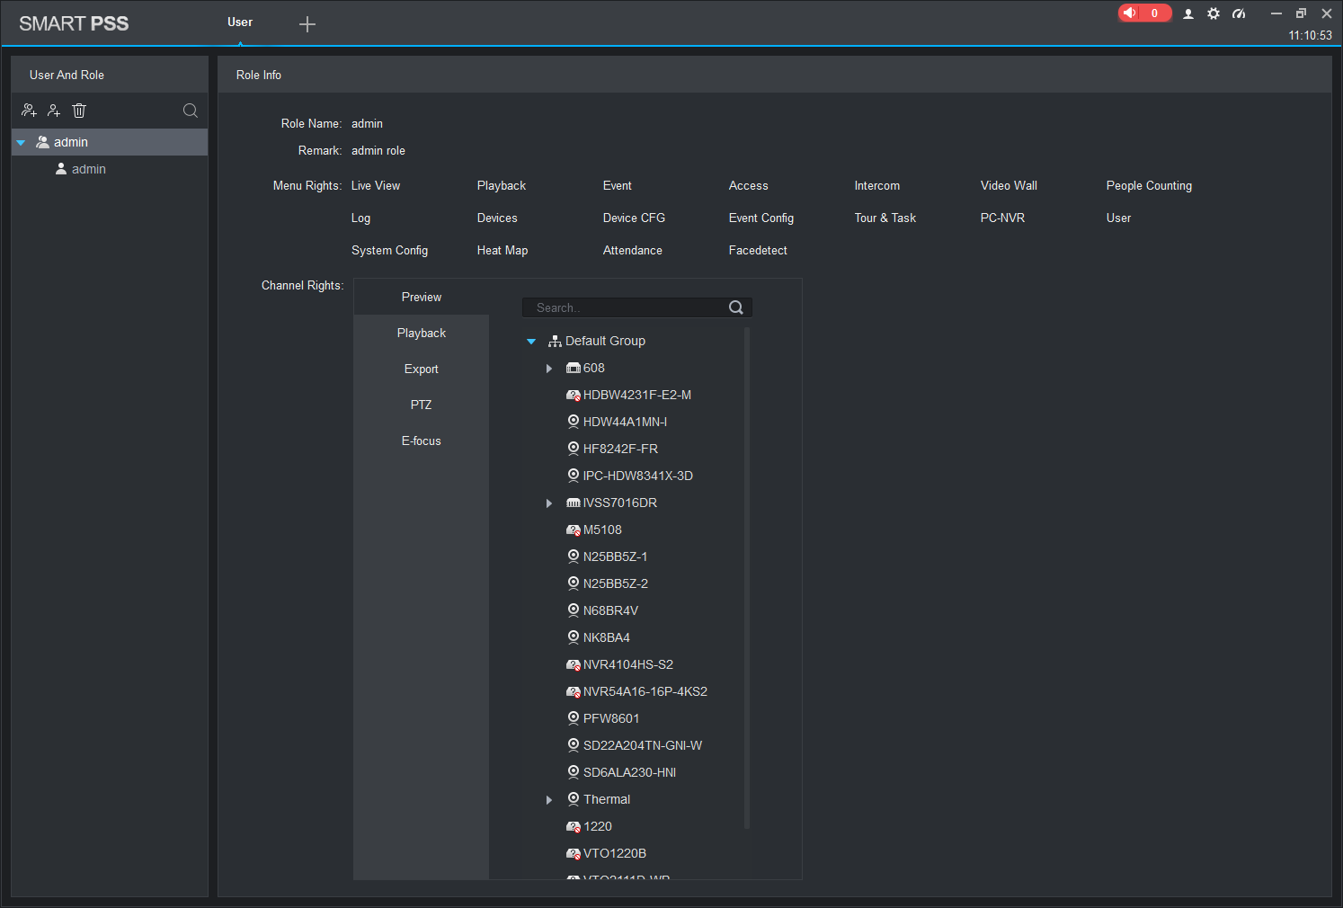Screen dimensions: 1343x908
Task: Click the Facedetect menu right
Action: point(758,251)
